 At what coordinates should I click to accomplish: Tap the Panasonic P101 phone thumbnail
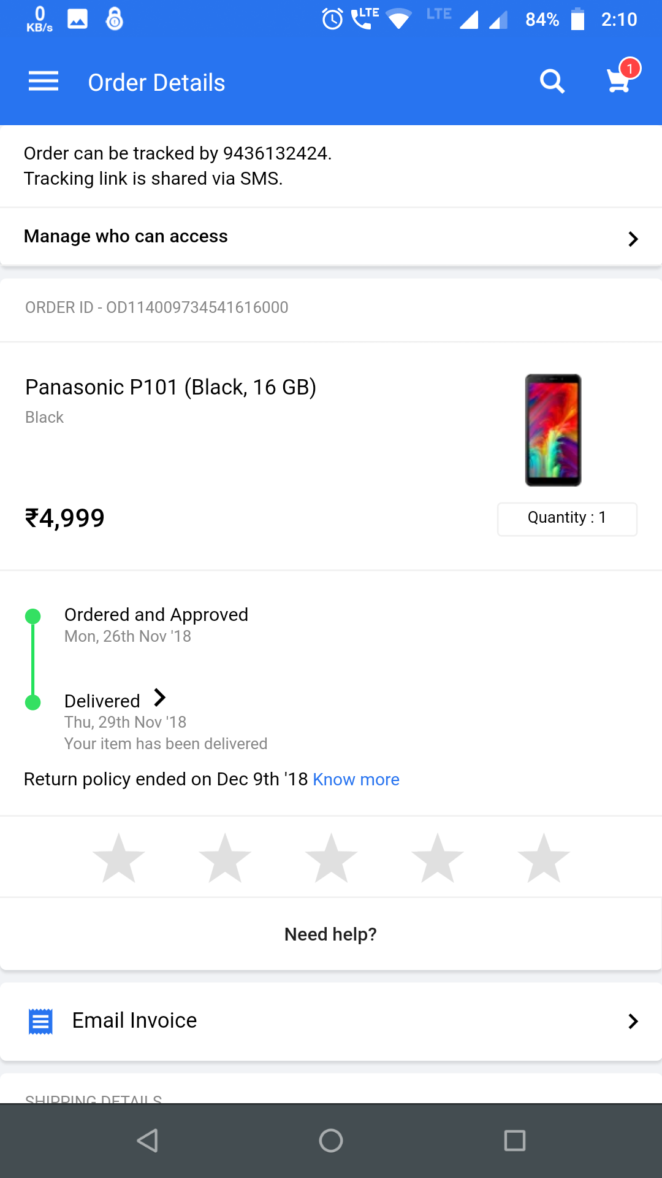tap(553, 430)
